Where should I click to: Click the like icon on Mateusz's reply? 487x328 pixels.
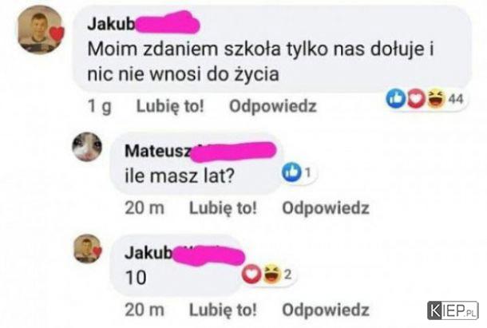291,172
